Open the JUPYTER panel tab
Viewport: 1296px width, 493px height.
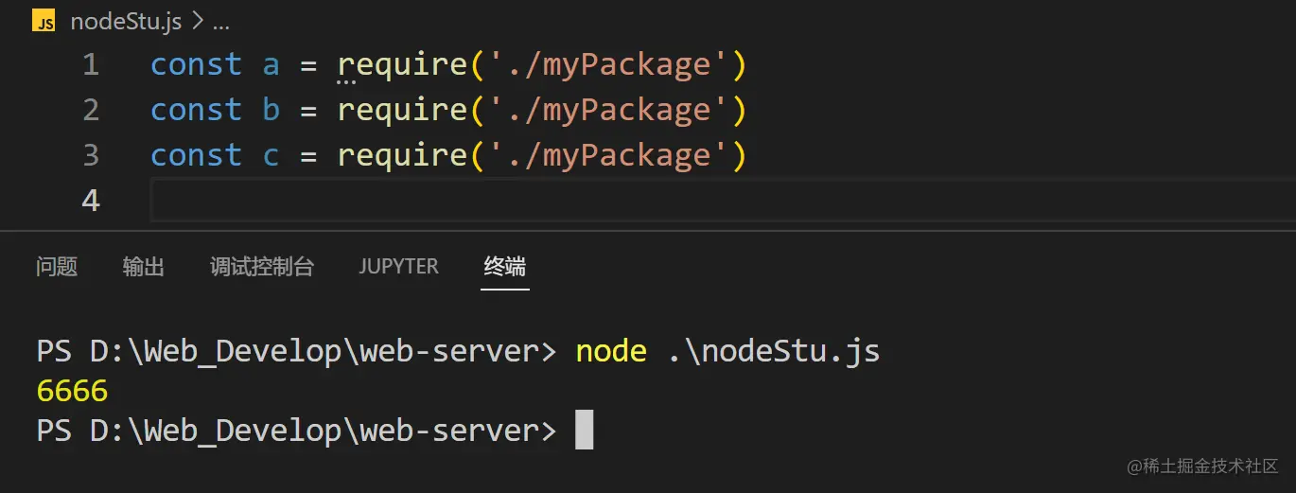(x=398, y=267)
